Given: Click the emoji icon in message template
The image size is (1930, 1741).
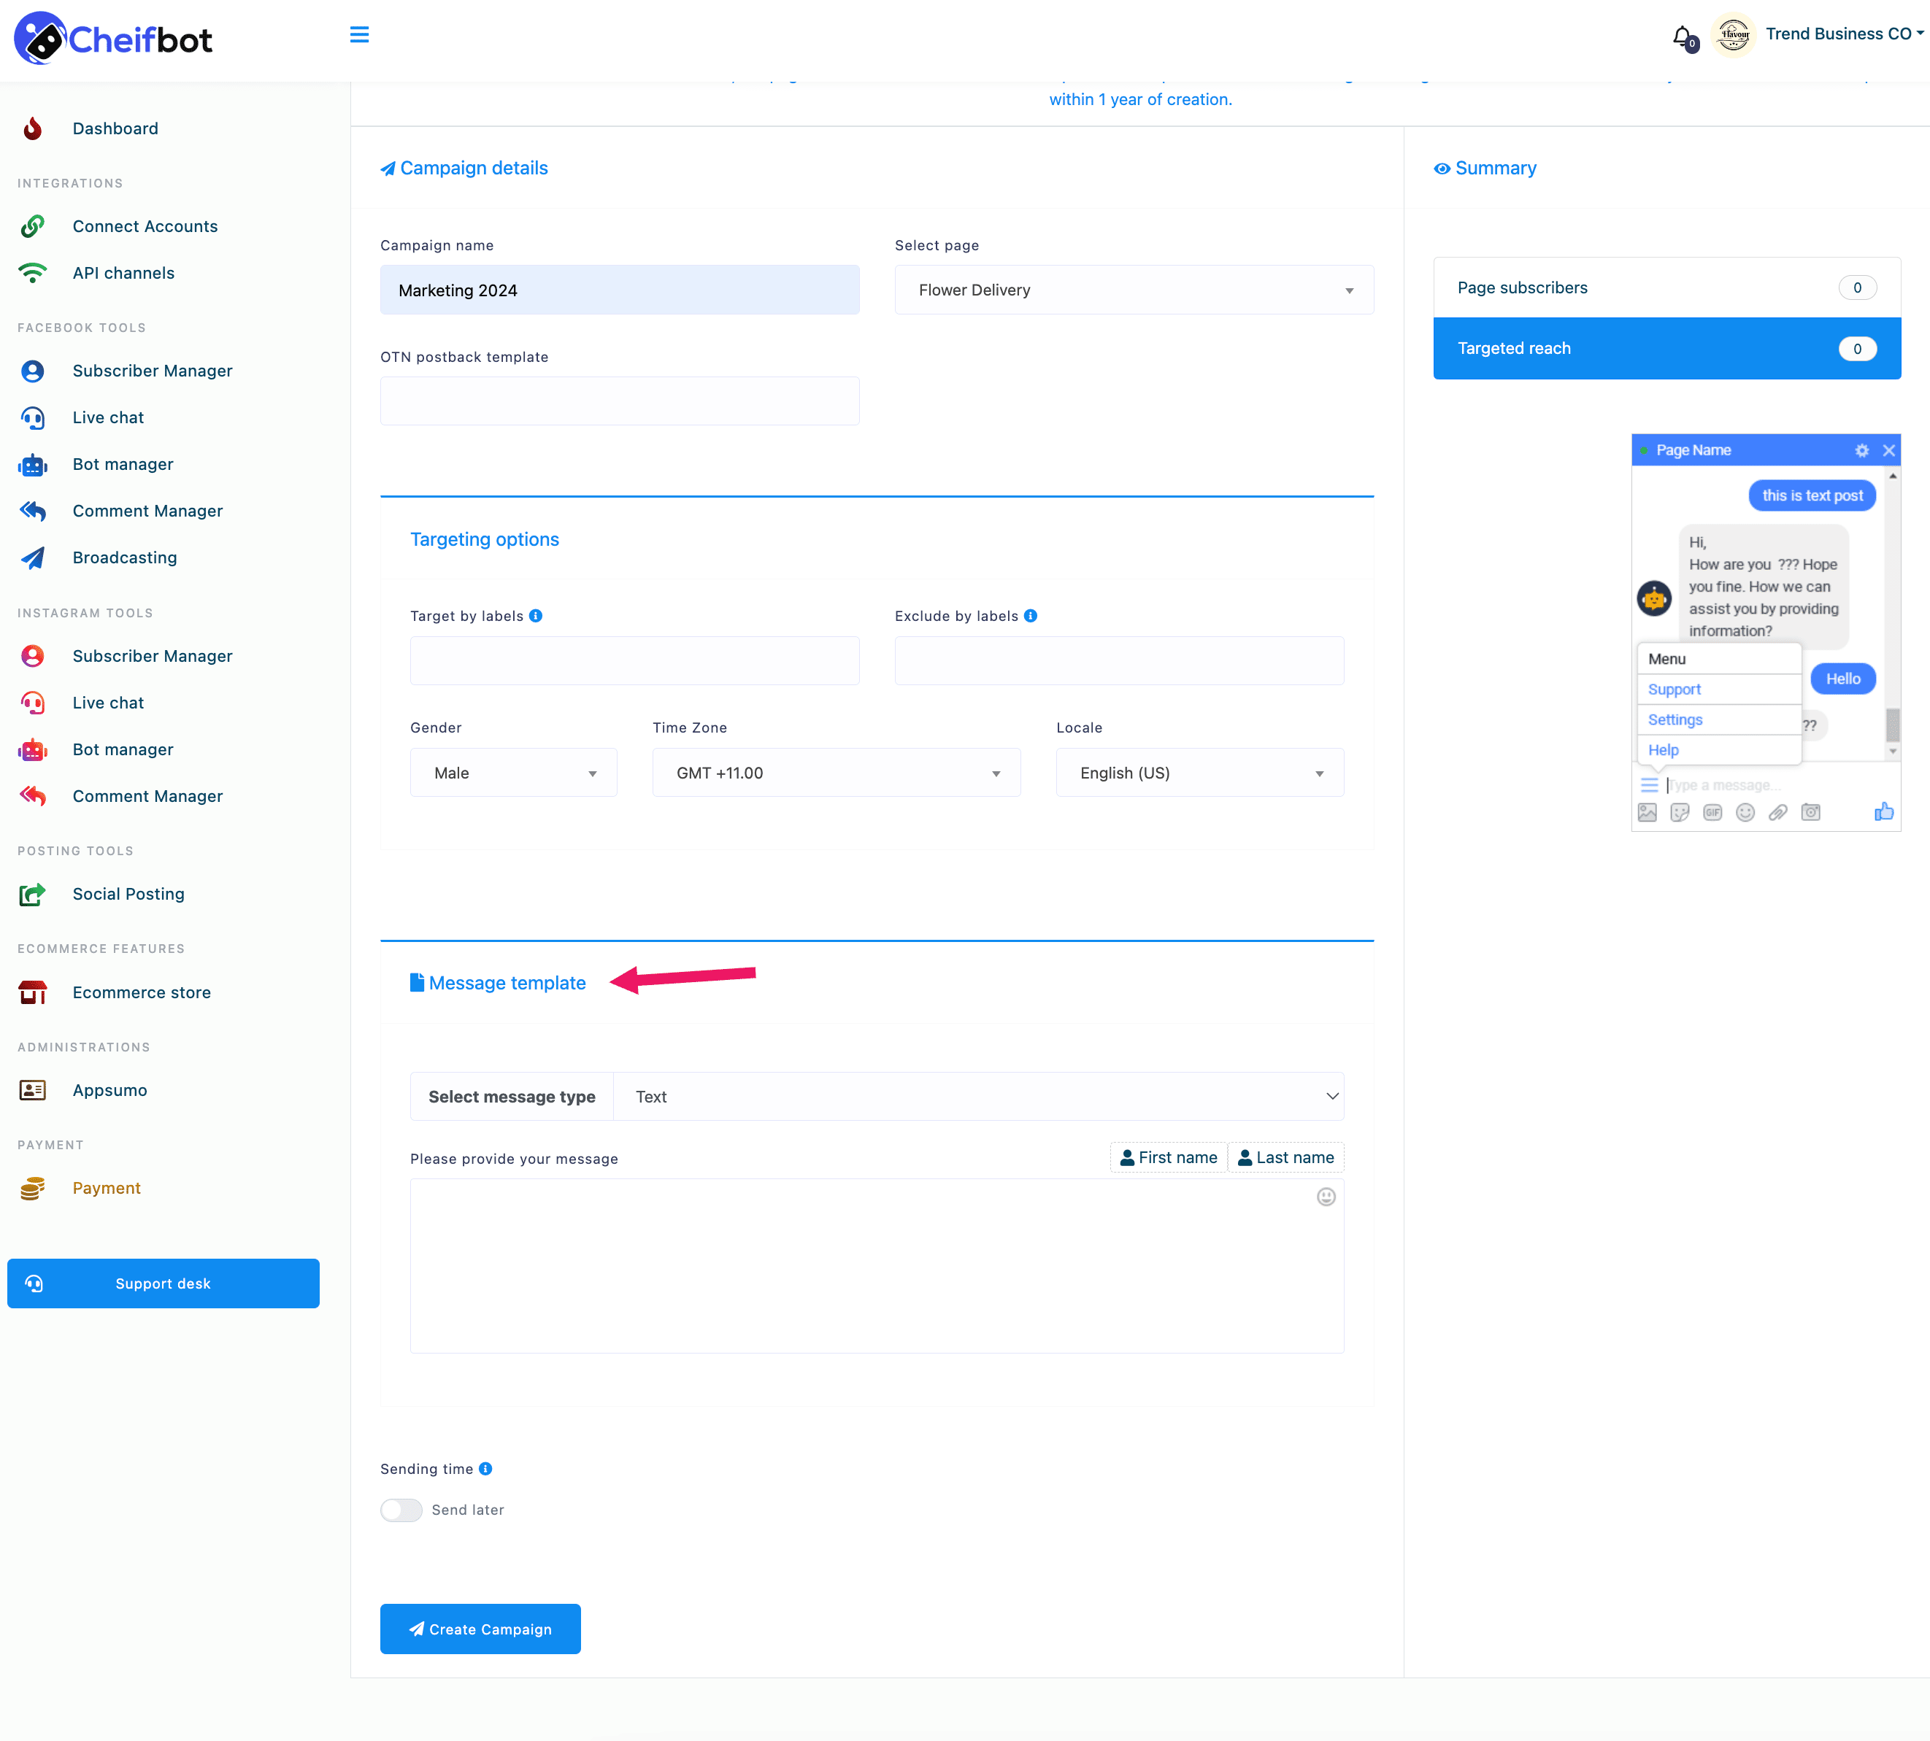Looking at the screenshot, I should click(1326, 1197).
